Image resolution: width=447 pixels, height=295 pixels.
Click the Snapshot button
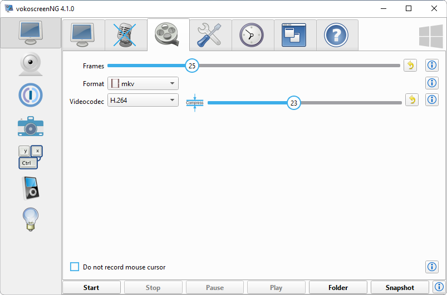pyautogui.click(x=400, y=288)
